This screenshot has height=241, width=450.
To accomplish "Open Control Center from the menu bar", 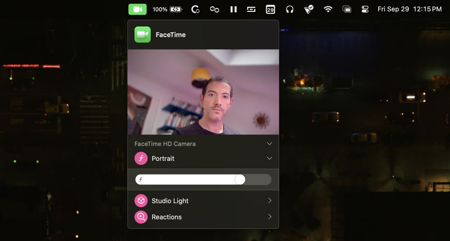I will click(x=365, y=9).
